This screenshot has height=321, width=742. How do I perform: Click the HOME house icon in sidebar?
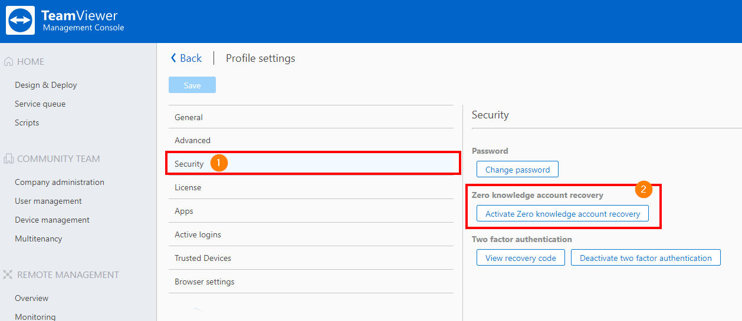click(9, 61)
